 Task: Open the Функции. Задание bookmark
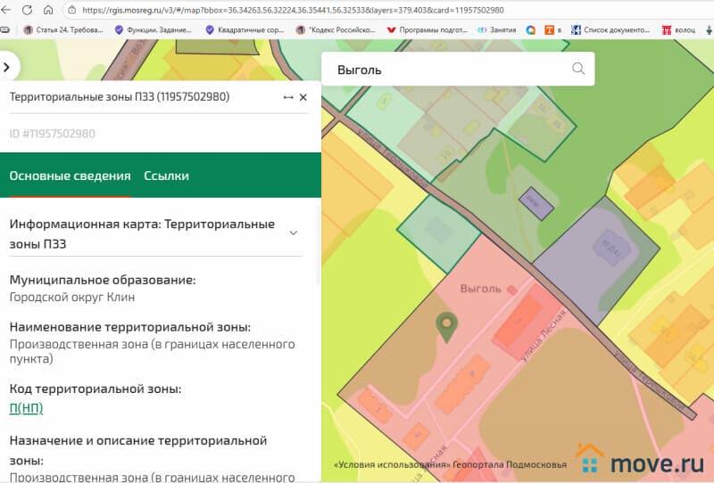click(x=157, y=29)
